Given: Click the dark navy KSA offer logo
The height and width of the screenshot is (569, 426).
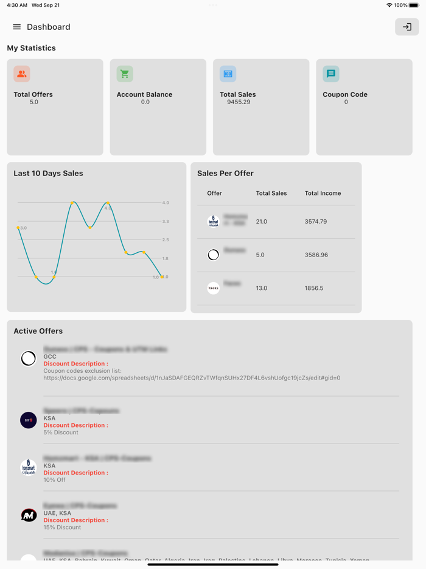Looking at the screenshot, I should coord(29,420).
